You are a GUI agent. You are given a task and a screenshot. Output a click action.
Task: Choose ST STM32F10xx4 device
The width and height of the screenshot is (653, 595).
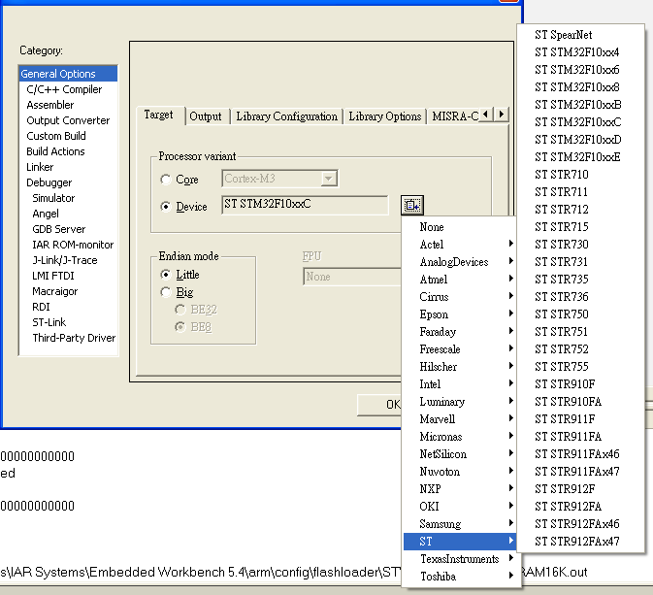[x=580, y=52]
